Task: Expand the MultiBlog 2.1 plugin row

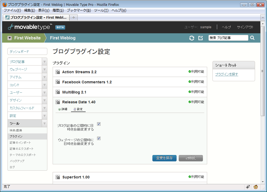Action: click(x=130, y=92)
